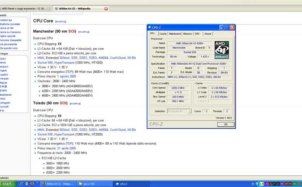Minimize the CPU-Z window
This screenshot has width=302, height=187.
222,28
